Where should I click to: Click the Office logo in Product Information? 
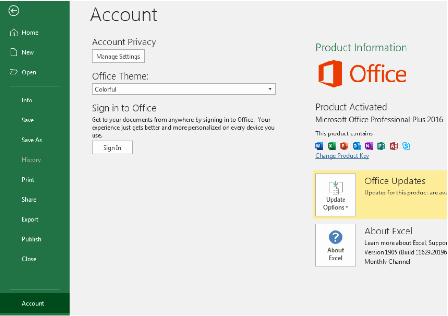click(362, 74)
